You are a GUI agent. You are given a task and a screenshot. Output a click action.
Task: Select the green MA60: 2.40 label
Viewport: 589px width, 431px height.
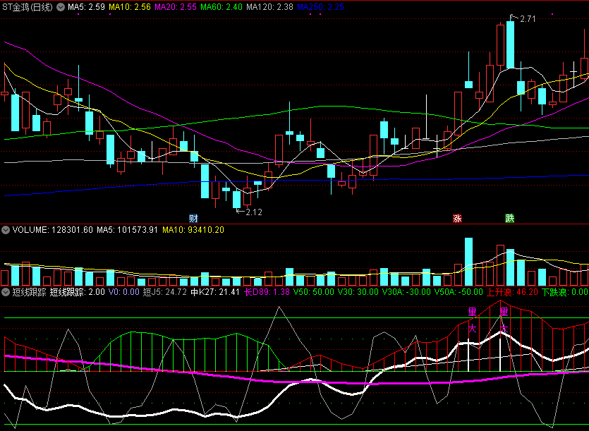pyautogui.click(x=221, y=7)
